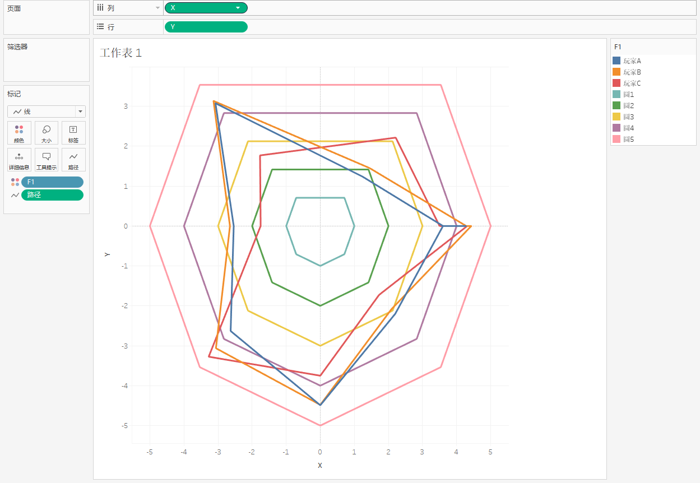Open the 大小 size mark card
The width and height of the screenshot is (700, 483).
[47, 133]
